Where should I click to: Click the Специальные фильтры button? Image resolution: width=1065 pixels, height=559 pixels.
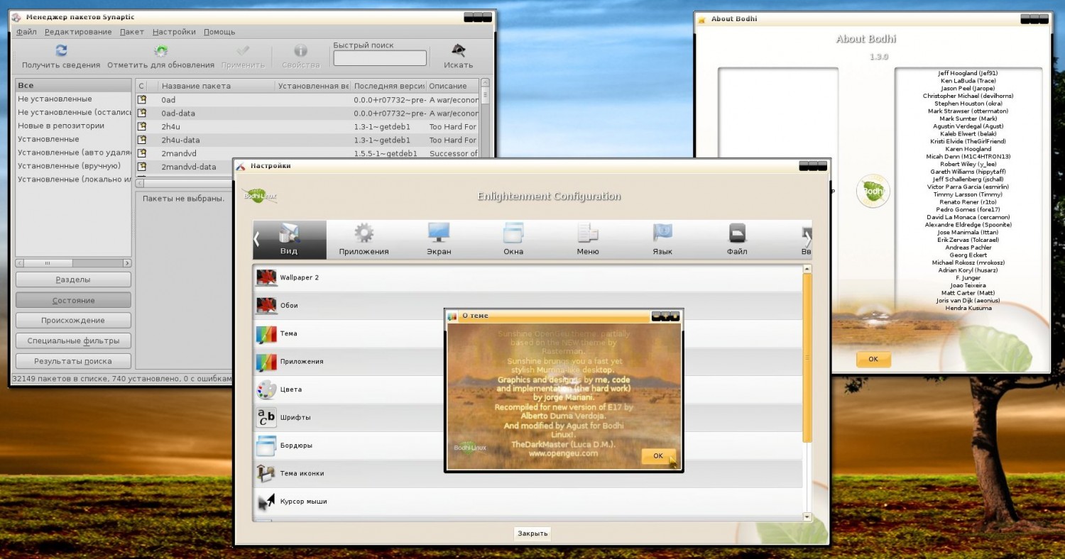point(73,341)
